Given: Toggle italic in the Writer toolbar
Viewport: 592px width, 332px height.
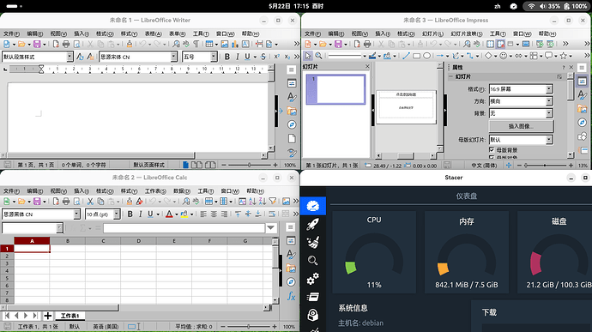Looking at the screenshot, I should [x=237, y=57].
